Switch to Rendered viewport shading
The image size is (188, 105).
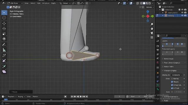point(150,3)
